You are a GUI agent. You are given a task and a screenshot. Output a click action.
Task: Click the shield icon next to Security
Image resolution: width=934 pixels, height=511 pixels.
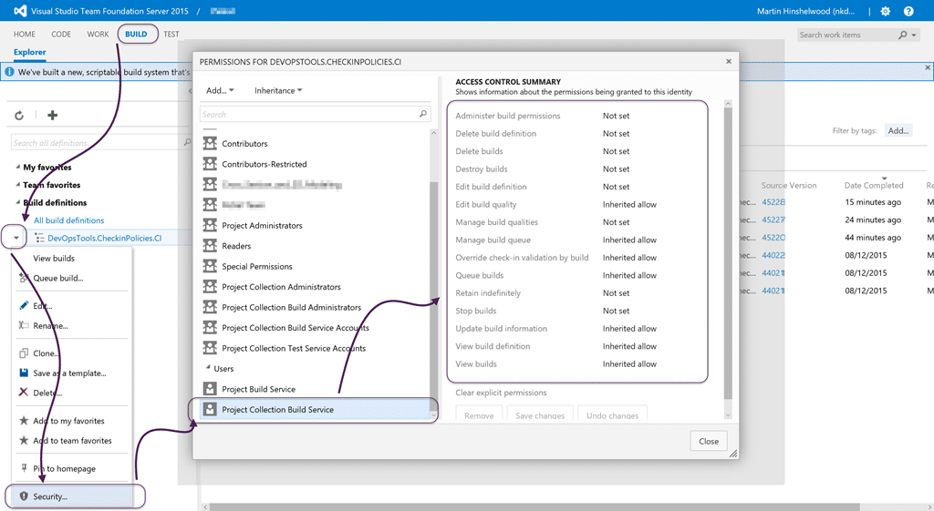click(x=24, y=496)
